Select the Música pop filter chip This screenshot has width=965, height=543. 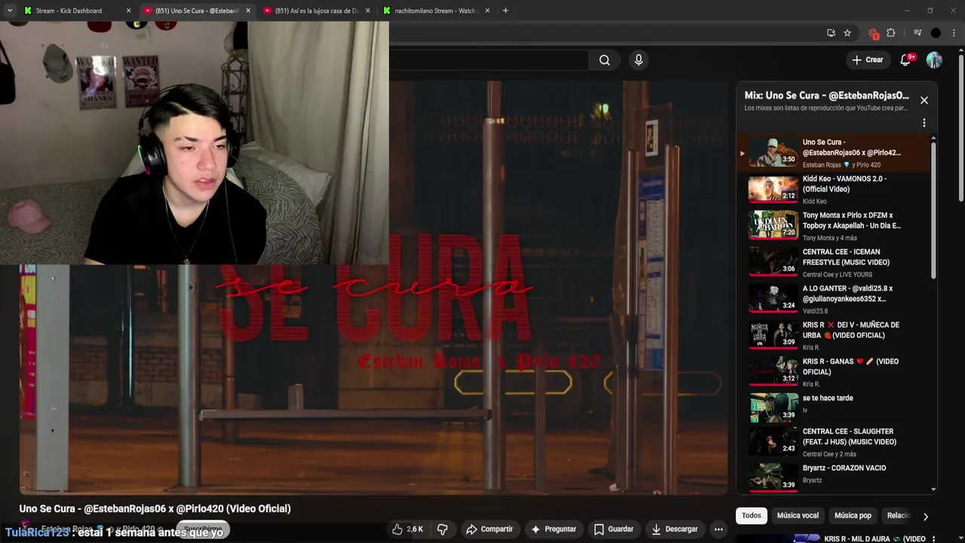(x=853, y=516)
